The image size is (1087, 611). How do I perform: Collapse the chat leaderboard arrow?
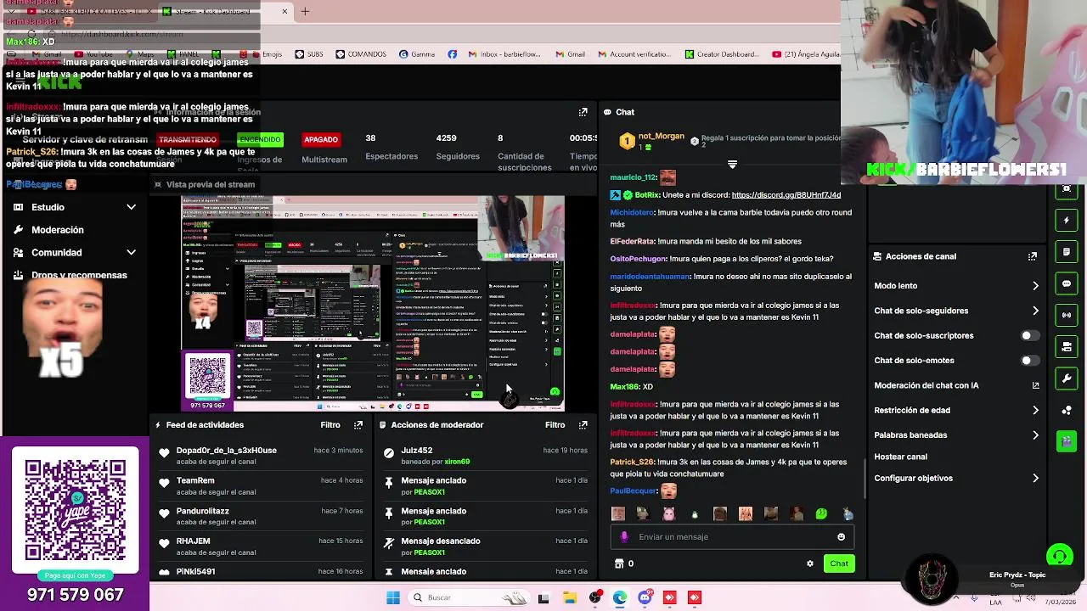[x=732, y=165]
